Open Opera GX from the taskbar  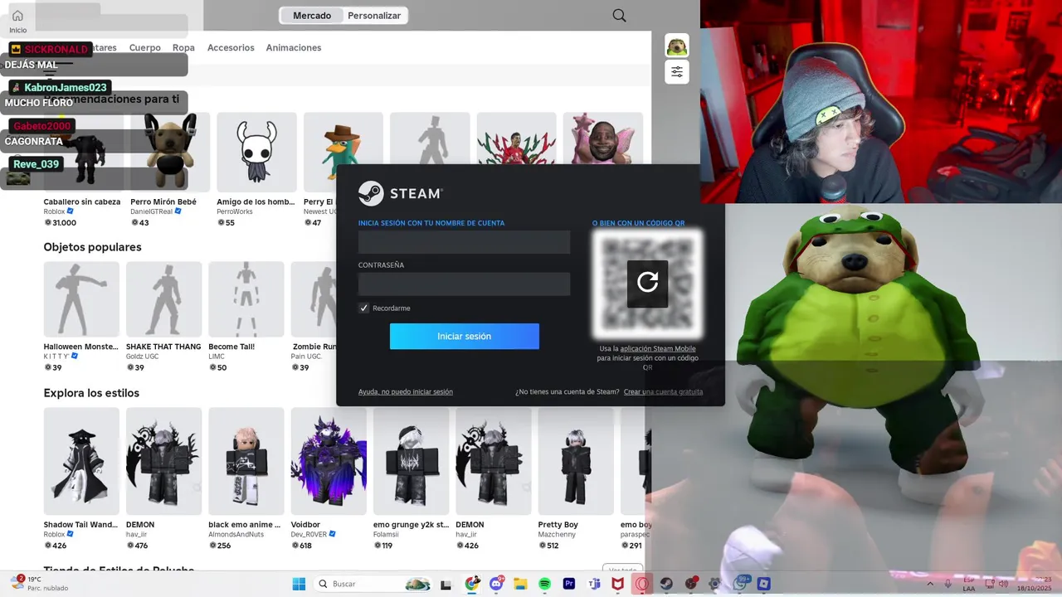(x=642, y=584)
